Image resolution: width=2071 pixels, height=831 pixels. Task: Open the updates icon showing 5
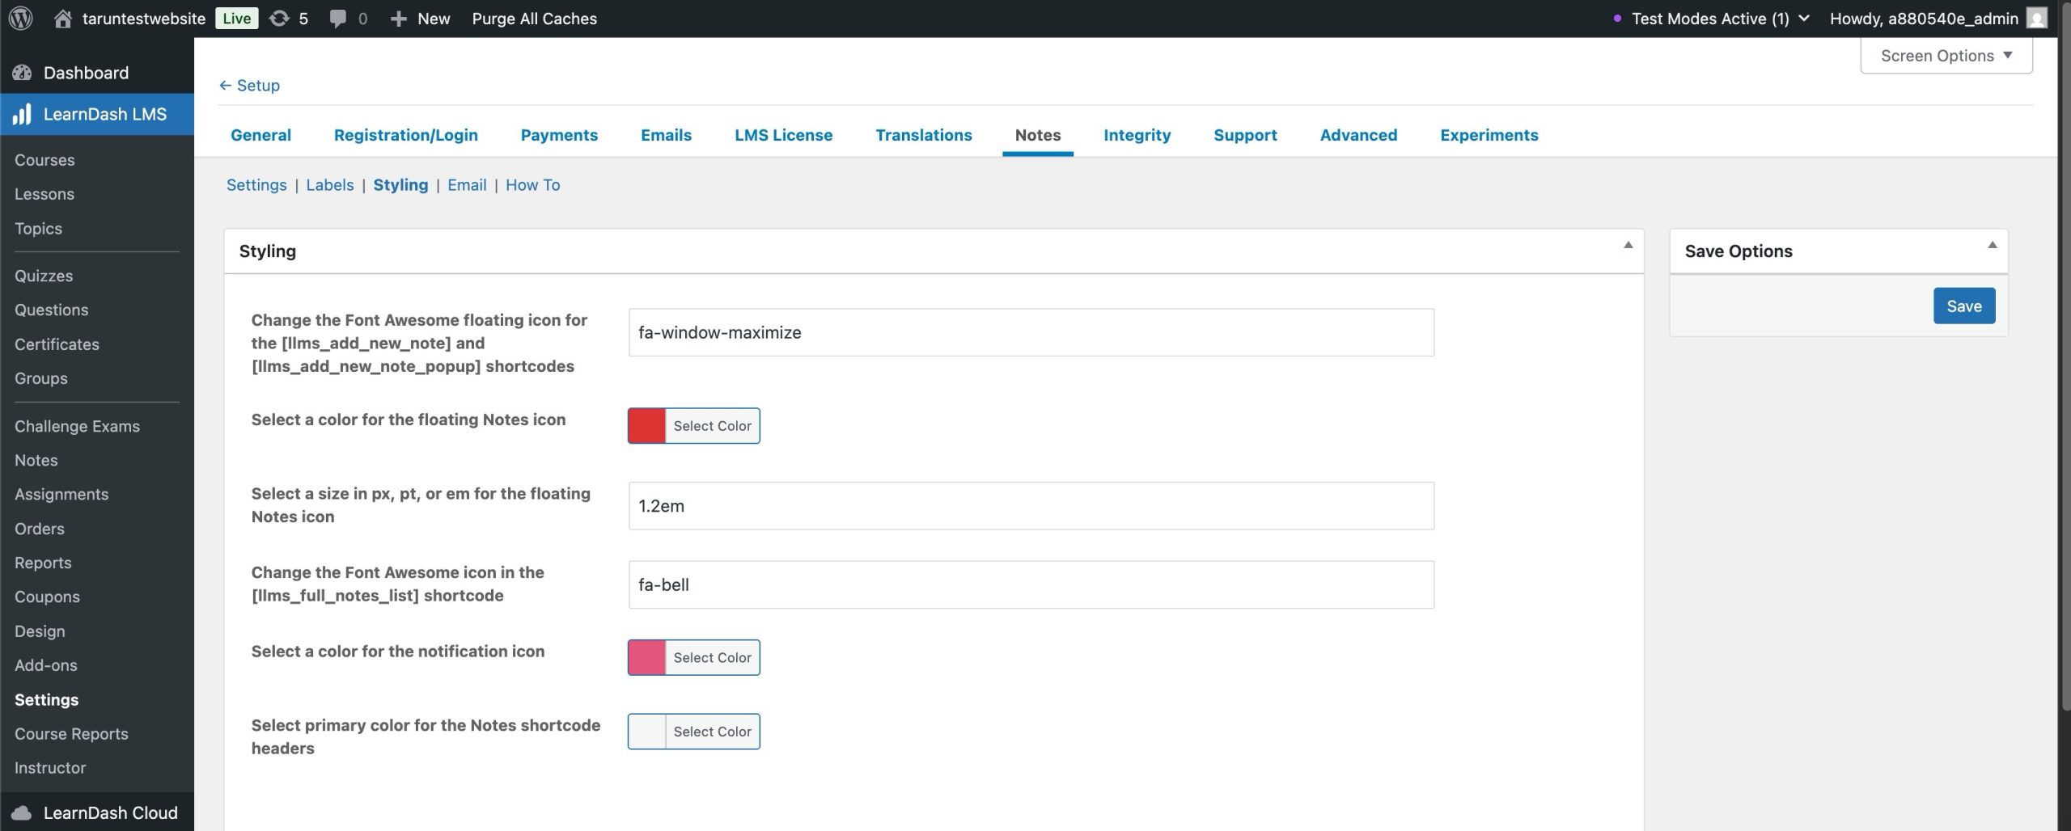tap(279, 18)
